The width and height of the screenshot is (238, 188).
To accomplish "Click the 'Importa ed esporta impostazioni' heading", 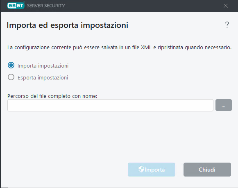I will pos(68,25).
